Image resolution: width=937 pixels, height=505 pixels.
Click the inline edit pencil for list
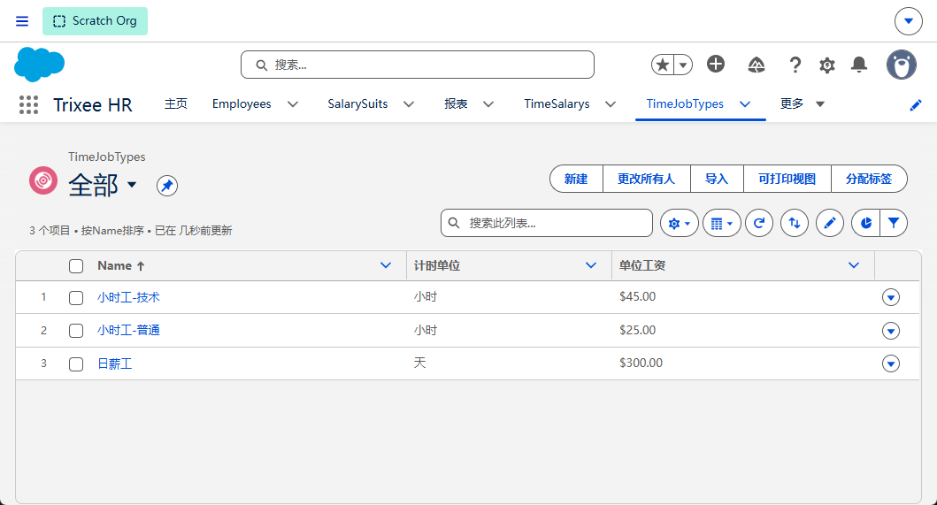[x=829, y=223]
